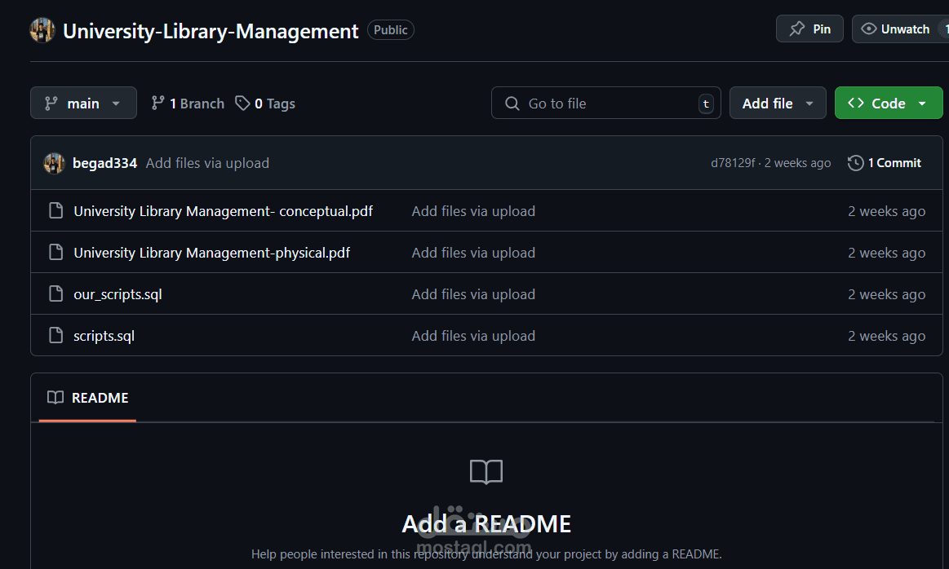Click the 't' keyboard shortcut hint
Viewport: 949px width, 569px height.
(706, 104)
